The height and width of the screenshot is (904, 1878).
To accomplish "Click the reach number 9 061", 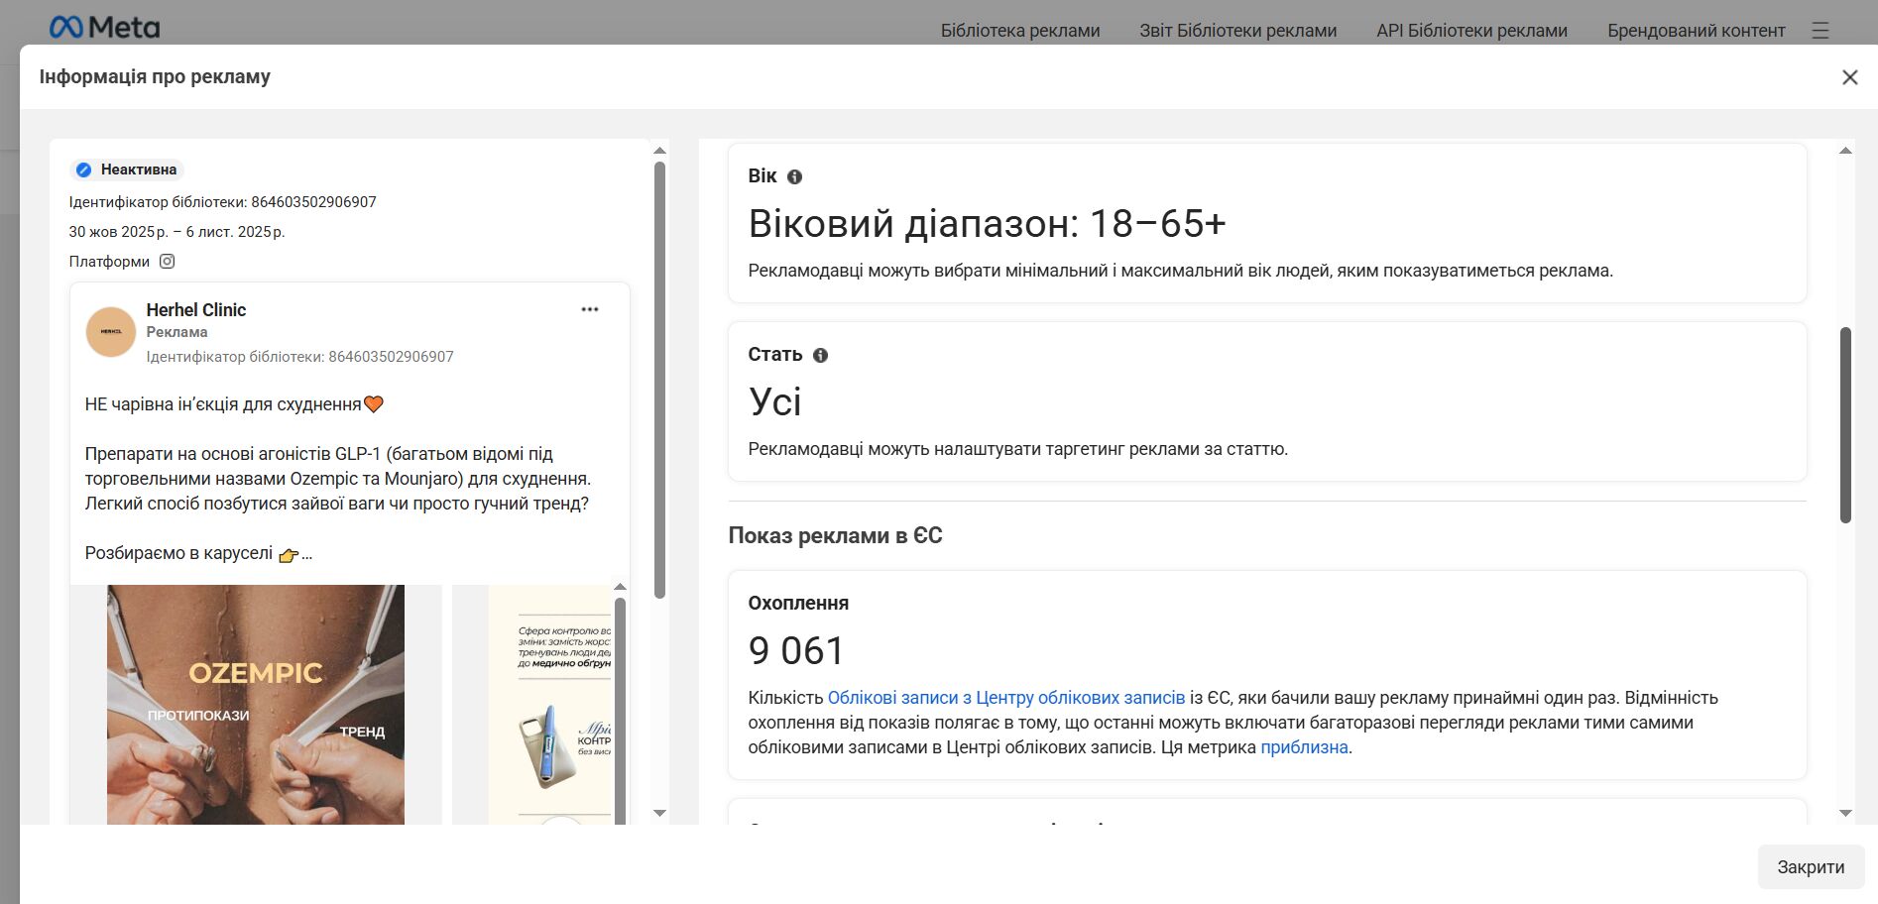I will 796,651.
